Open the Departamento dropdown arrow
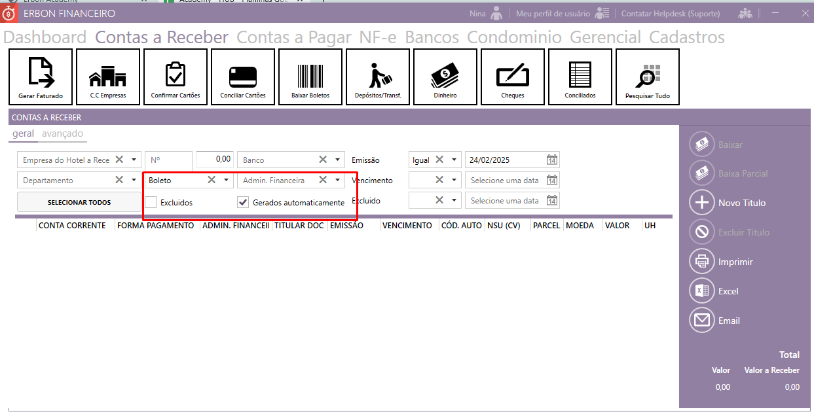 pos(134,180)
